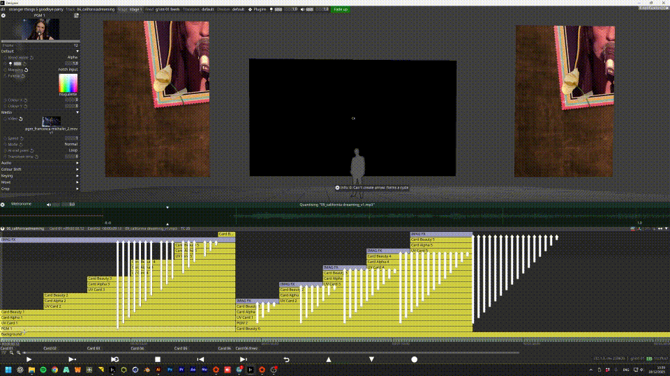Stop playback with the square stop icon

pos(158,359)
